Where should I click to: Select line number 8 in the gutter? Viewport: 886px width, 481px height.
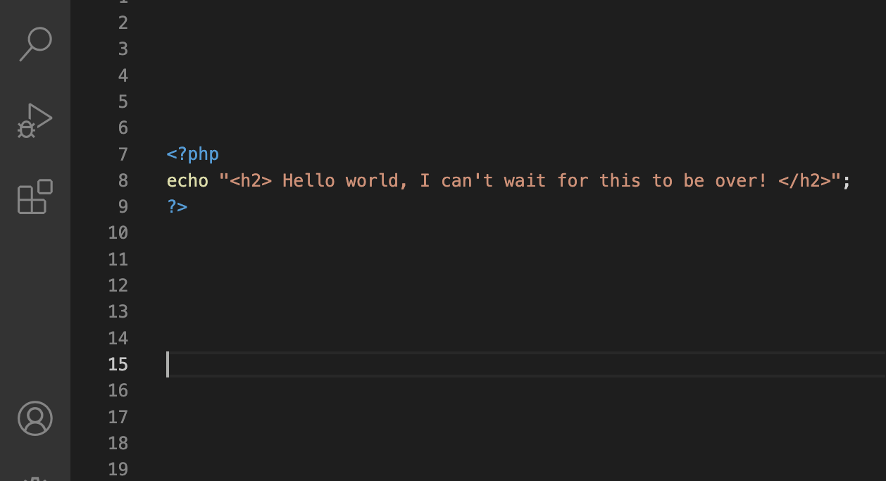(123, 181)
